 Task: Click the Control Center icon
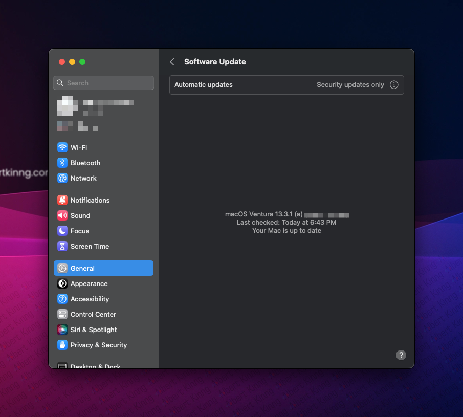pos(62,314)
